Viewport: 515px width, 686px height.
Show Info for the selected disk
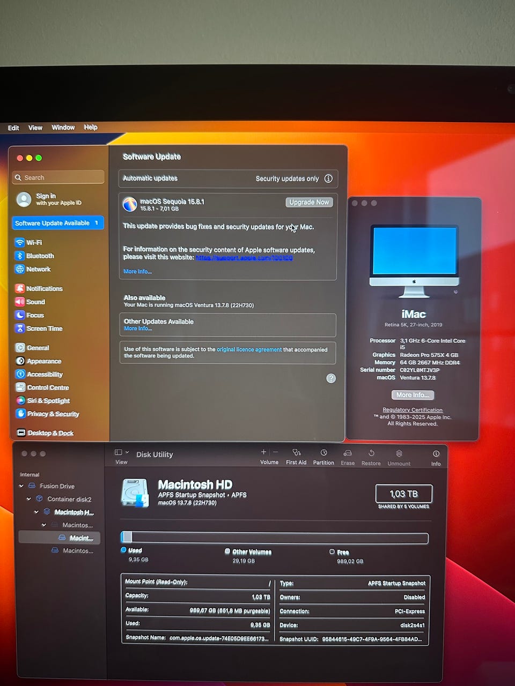pyautogui.click(x=436, y=458)
